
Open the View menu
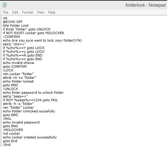tap(41, 12)
